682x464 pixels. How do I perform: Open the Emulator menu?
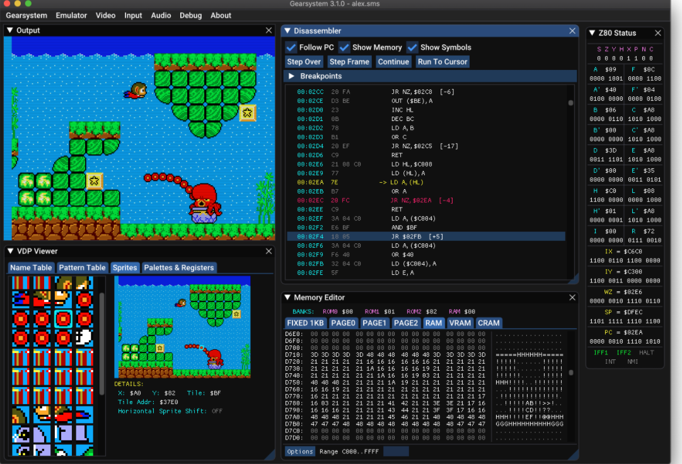tap(71, 15)
